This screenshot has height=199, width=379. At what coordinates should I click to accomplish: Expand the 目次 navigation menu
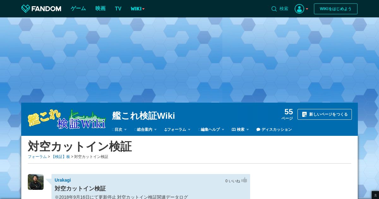tap(119, 130)
